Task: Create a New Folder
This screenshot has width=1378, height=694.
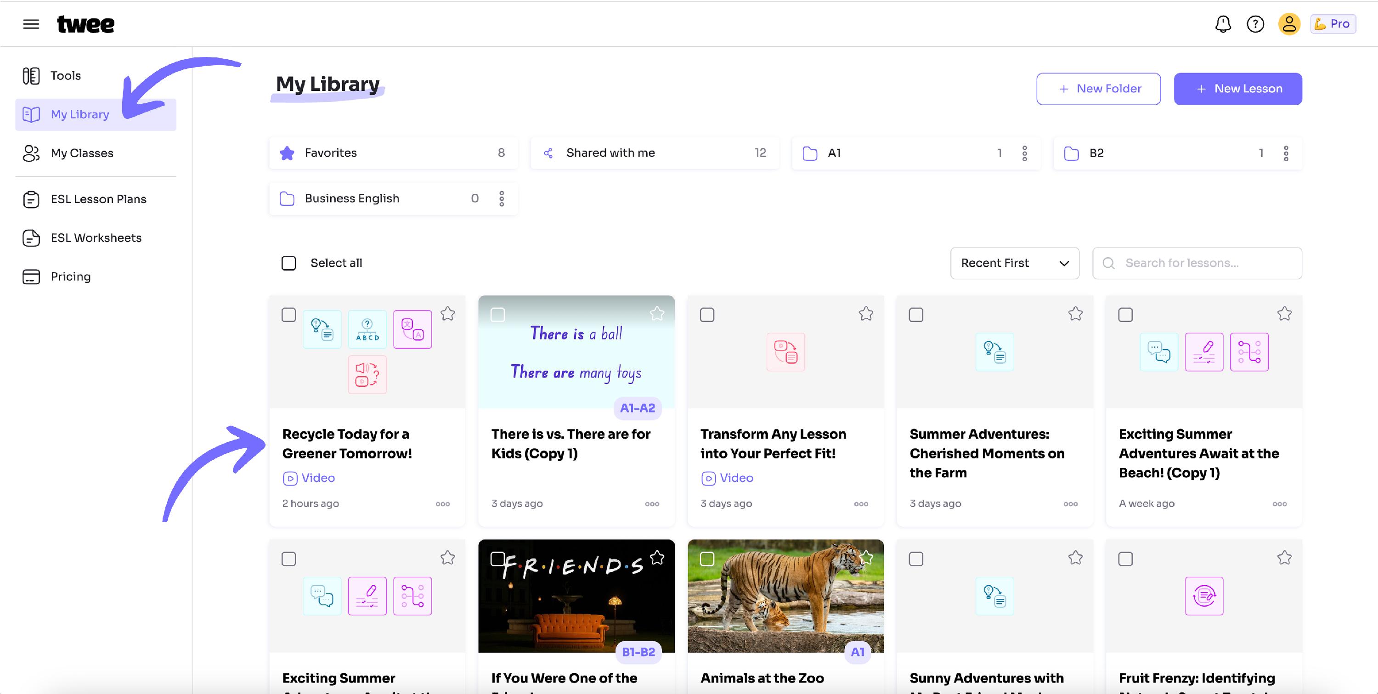Action: point(1098,89)
